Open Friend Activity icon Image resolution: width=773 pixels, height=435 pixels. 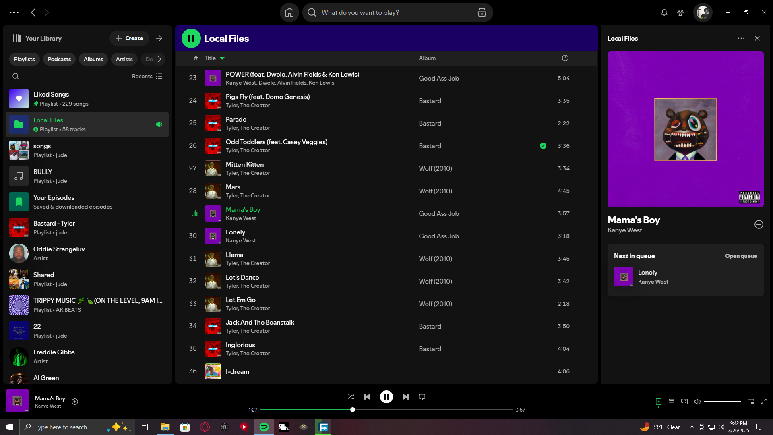click(x=680, y=13)
